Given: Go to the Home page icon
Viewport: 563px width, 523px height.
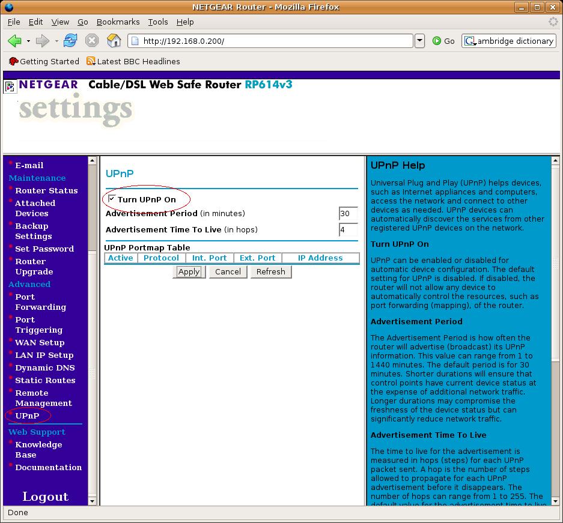Looking at the screenshot, I should pos(114,41).
